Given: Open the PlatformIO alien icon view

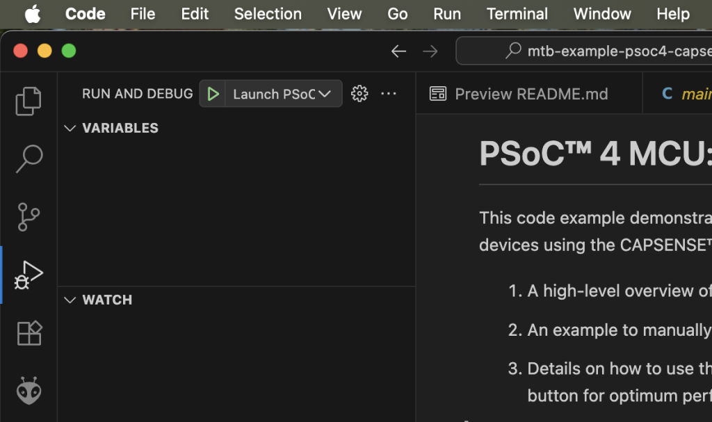Looking at the screenshot, I should [x=29, y=391].
